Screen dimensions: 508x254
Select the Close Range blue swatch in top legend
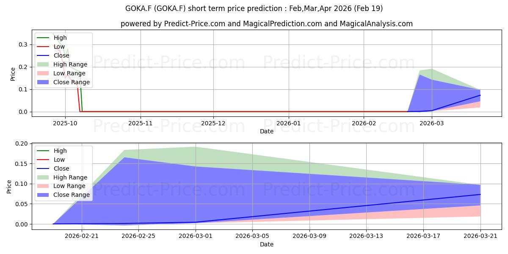[x=44, y=82]
